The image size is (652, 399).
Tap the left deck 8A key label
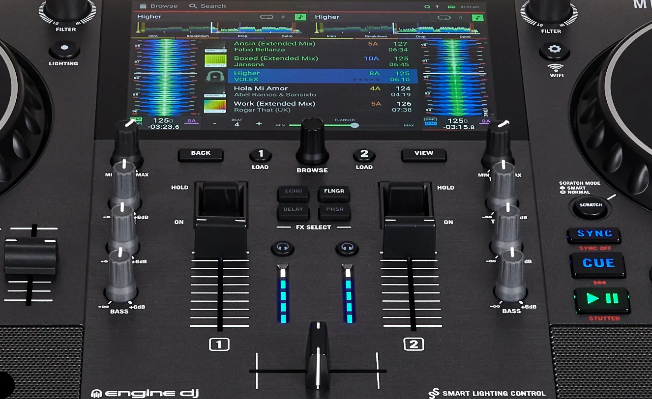(x=191, y=121)
